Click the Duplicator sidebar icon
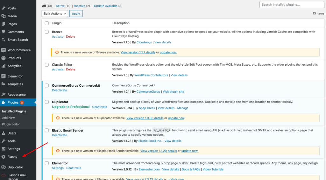 (3, 167)
